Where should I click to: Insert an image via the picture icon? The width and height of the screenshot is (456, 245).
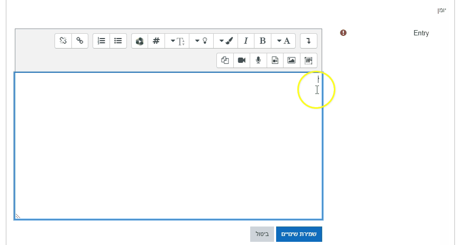coord(291,60)
